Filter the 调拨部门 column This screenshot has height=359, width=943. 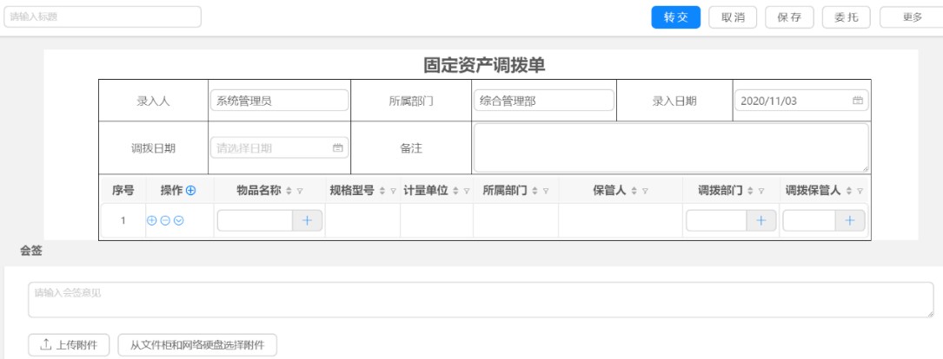760,191
